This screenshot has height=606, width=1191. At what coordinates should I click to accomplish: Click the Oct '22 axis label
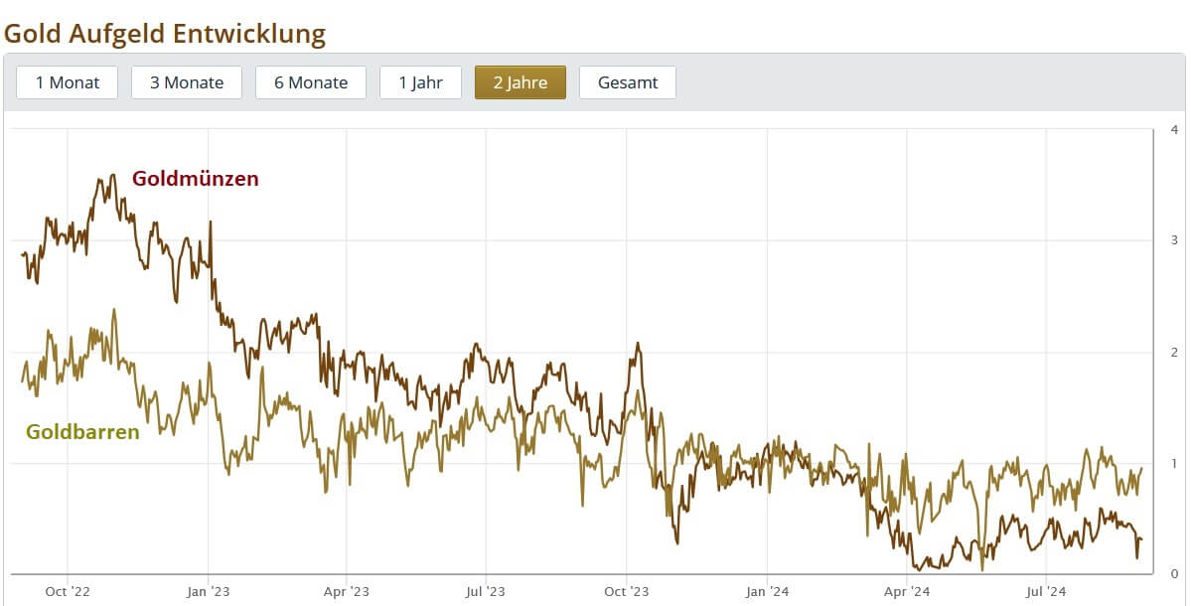(x=68, y=591)
